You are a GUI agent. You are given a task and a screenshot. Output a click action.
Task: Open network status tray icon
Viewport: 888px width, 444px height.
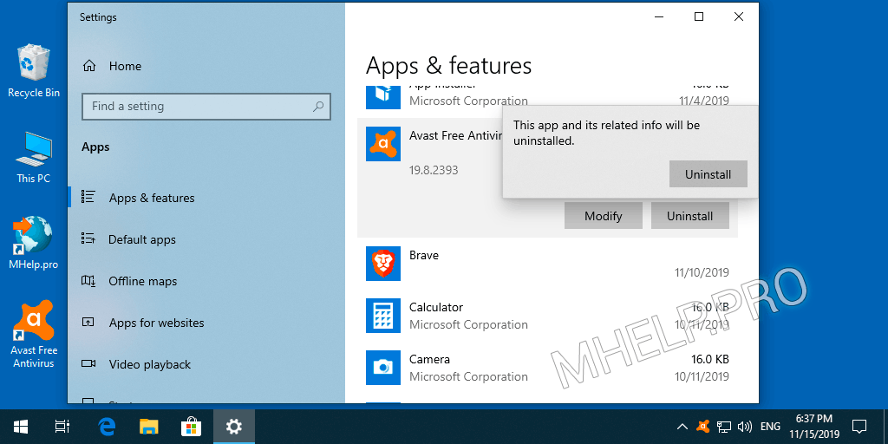coord(723,427)
